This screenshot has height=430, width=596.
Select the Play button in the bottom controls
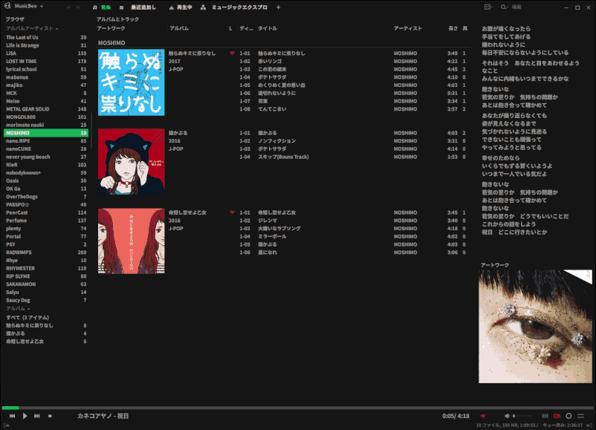point(25,416)
